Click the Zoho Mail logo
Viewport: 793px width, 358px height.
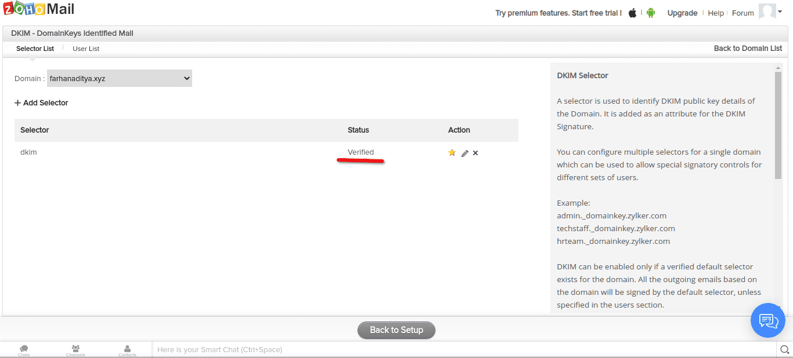(x=37, y=9)
